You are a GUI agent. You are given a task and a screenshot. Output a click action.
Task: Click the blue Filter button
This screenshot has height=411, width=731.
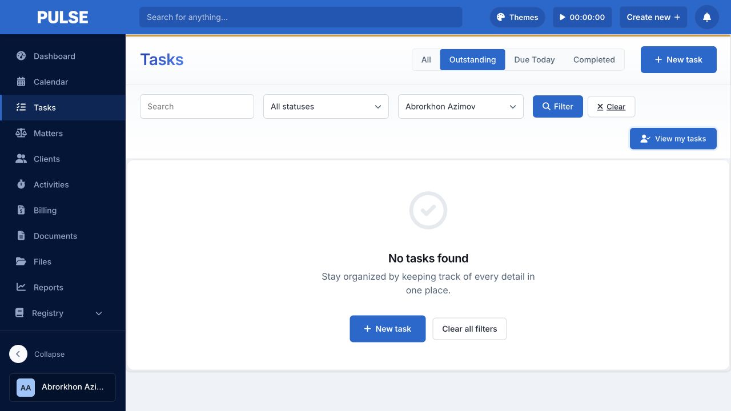pyautogui.click(x=558, y=107)
